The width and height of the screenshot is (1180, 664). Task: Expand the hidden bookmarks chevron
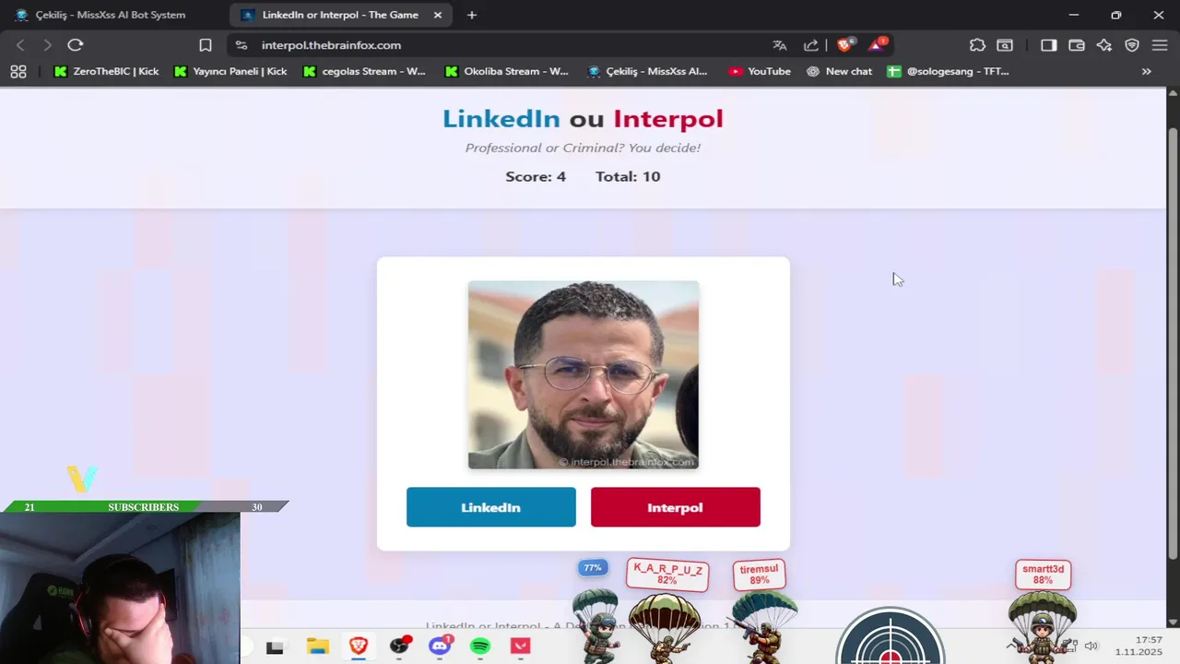(x=1147, y=71)
